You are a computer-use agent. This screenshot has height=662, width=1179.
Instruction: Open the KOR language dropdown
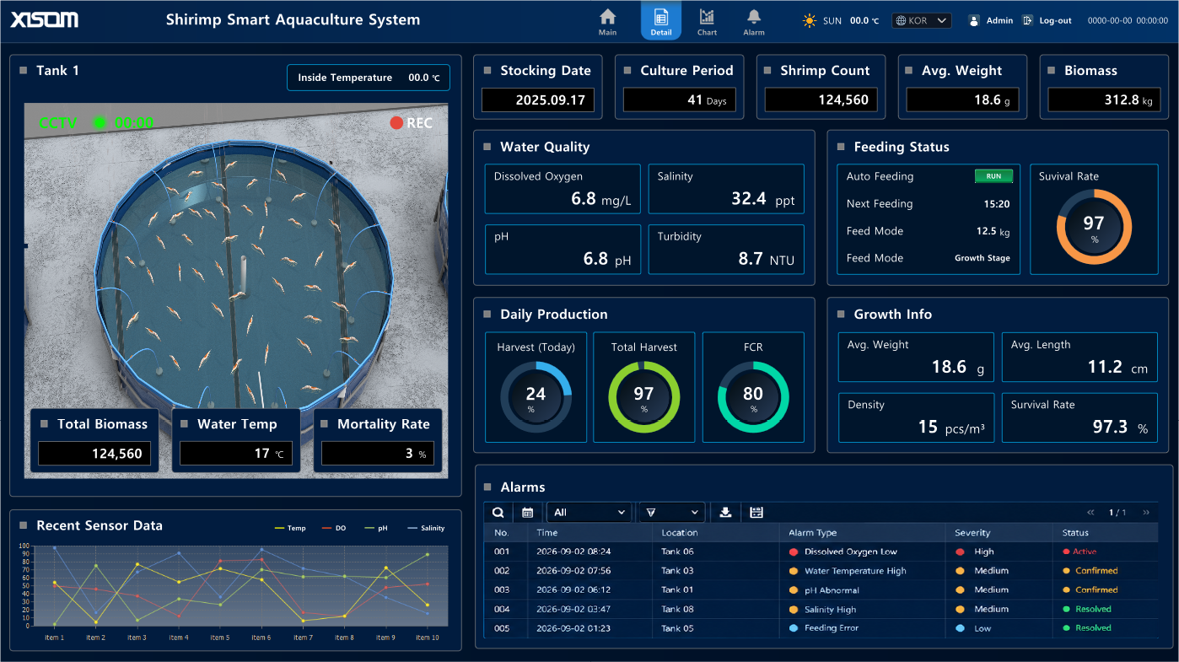(x=922, y=20)
